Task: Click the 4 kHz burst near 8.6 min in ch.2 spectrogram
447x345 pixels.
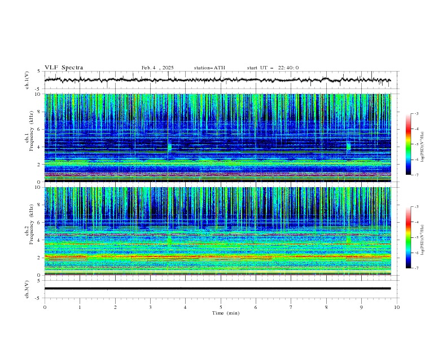Action: (348, 239)
